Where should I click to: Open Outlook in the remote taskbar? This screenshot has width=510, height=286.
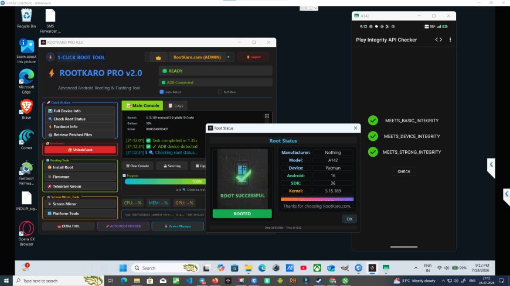tap(331, 268)
